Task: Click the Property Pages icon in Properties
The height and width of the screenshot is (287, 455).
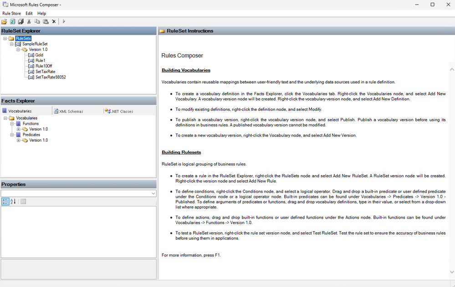Action: 23,201
